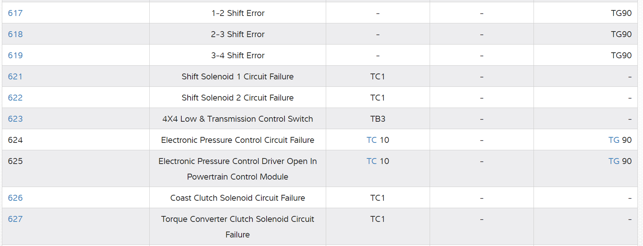Select the 622 code link

pos(15,98)
